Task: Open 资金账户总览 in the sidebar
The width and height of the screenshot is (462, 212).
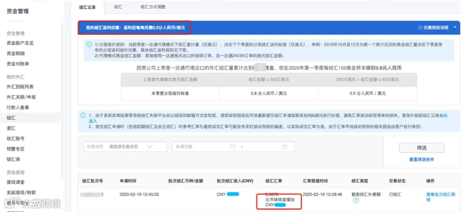Action: point(20,43)
